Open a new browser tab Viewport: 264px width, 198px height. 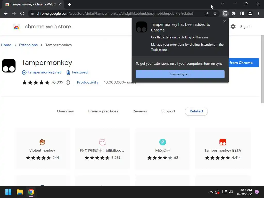pos(70,4)
